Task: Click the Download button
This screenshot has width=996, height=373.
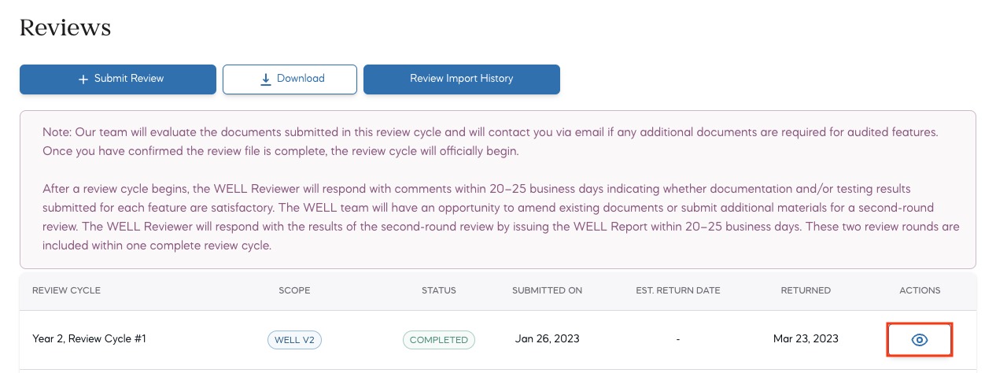Action: click(290, 79)
